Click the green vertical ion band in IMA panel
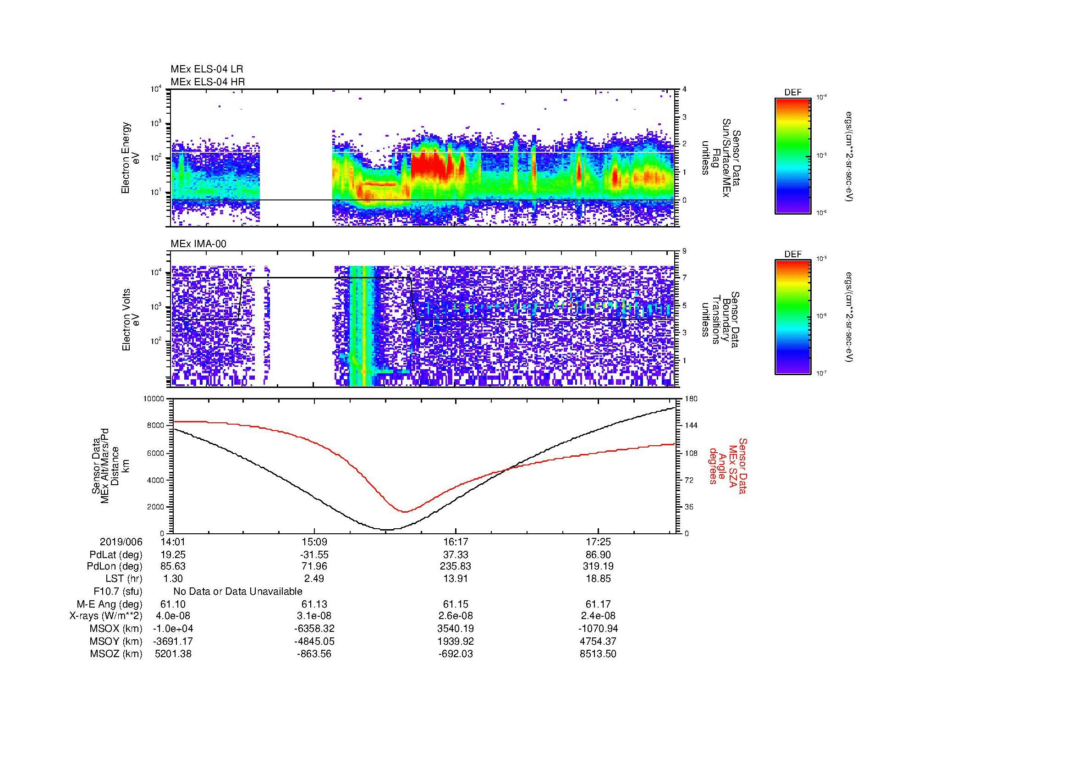The height and width of the screenshot is (758, 1072). coord(362,326)
